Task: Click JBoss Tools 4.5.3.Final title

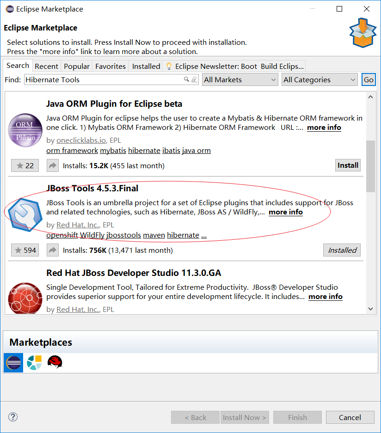Action: tap(92, 189)
